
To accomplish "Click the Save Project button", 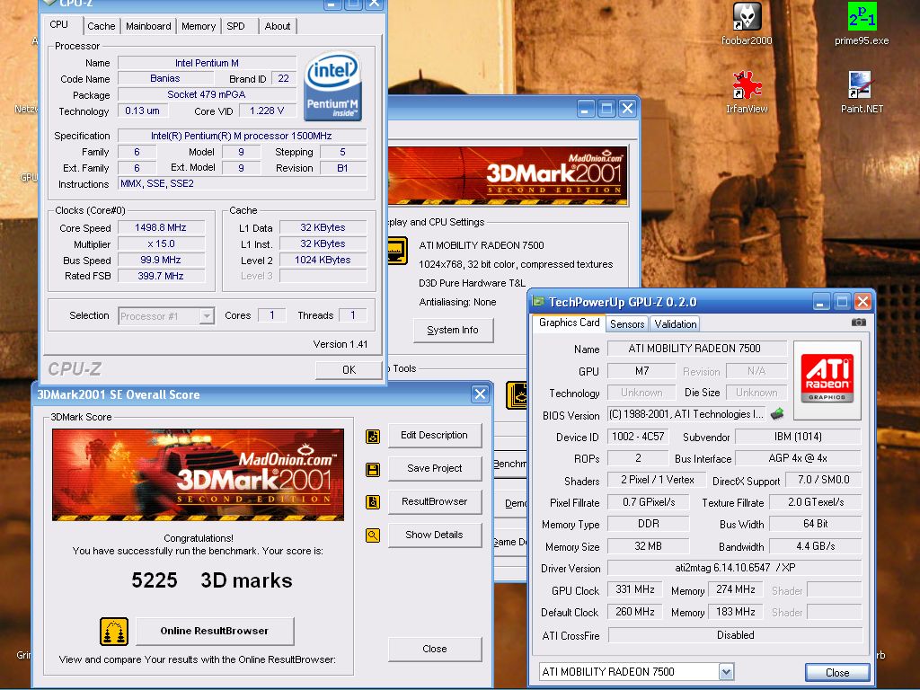I will click(x=434, y=468).
